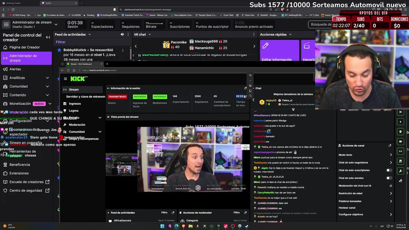Open Servidor y clave de retransmisión
Screen dimensions: 409x230
(85, 96)
